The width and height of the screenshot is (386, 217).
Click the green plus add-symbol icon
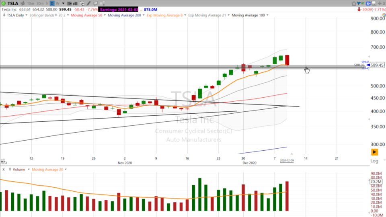click(4, 3)
